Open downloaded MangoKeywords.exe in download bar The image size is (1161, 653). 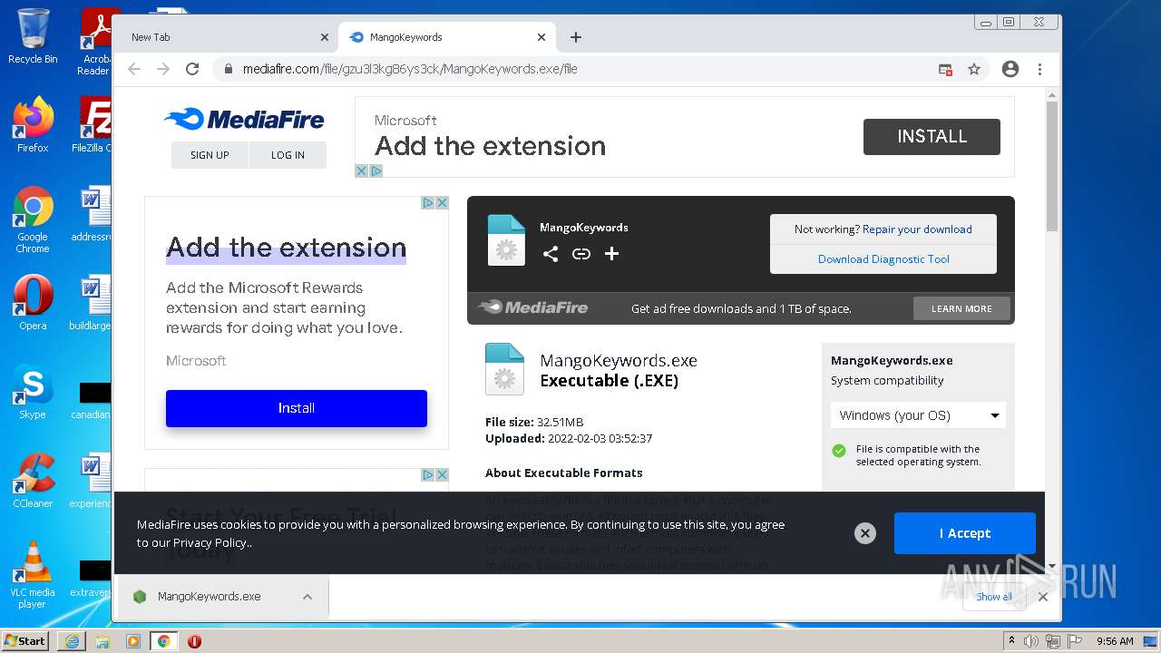click(209, 597)
